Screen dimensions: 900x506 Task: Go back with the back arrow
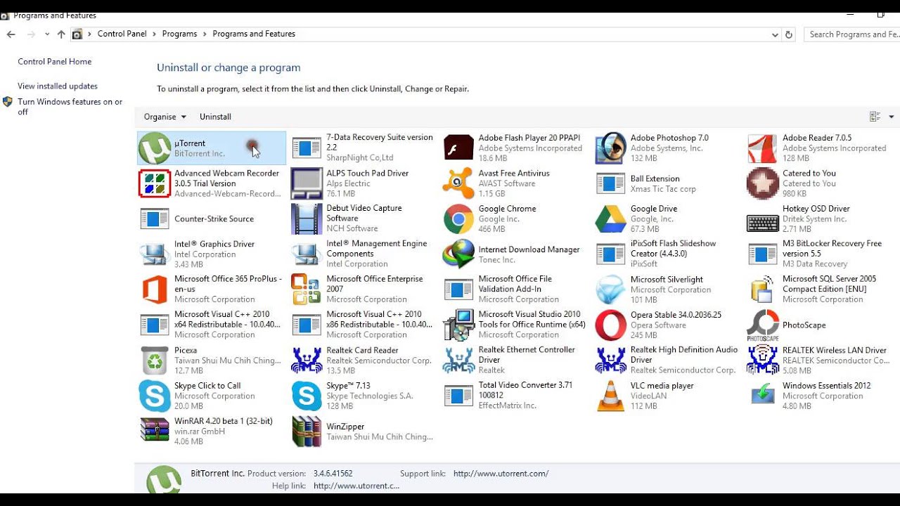[x=11, y=34]
